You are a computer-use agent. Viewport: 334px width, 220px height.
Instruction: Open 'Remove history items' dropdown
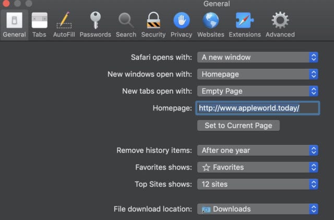coord(257,150)
